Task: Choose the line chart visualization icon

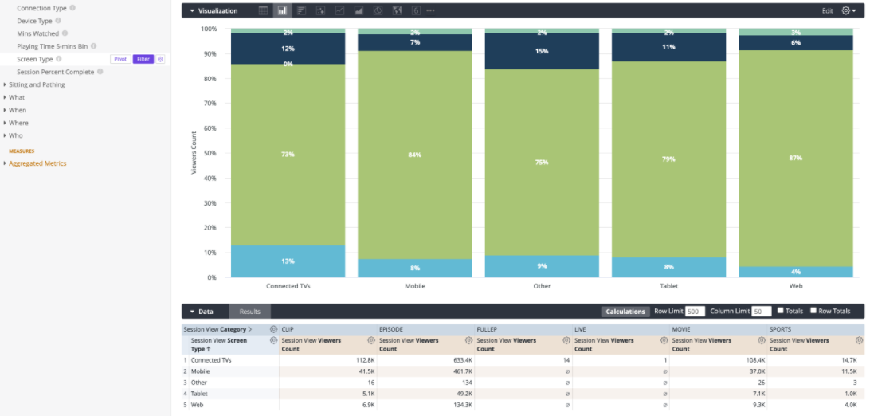Action: [x=339, y=10]
